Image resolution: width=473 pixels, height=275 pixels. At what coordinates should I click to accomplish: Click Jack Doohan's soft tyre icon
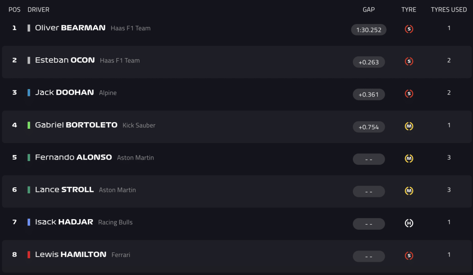(x=409, y=94)
